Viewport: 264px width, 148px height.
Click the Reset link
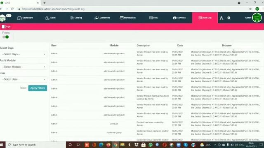pos(23,88)
